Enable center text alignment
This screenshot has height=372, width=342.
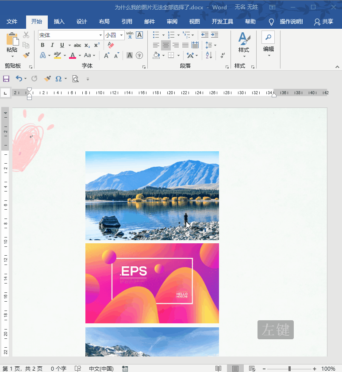165,45
